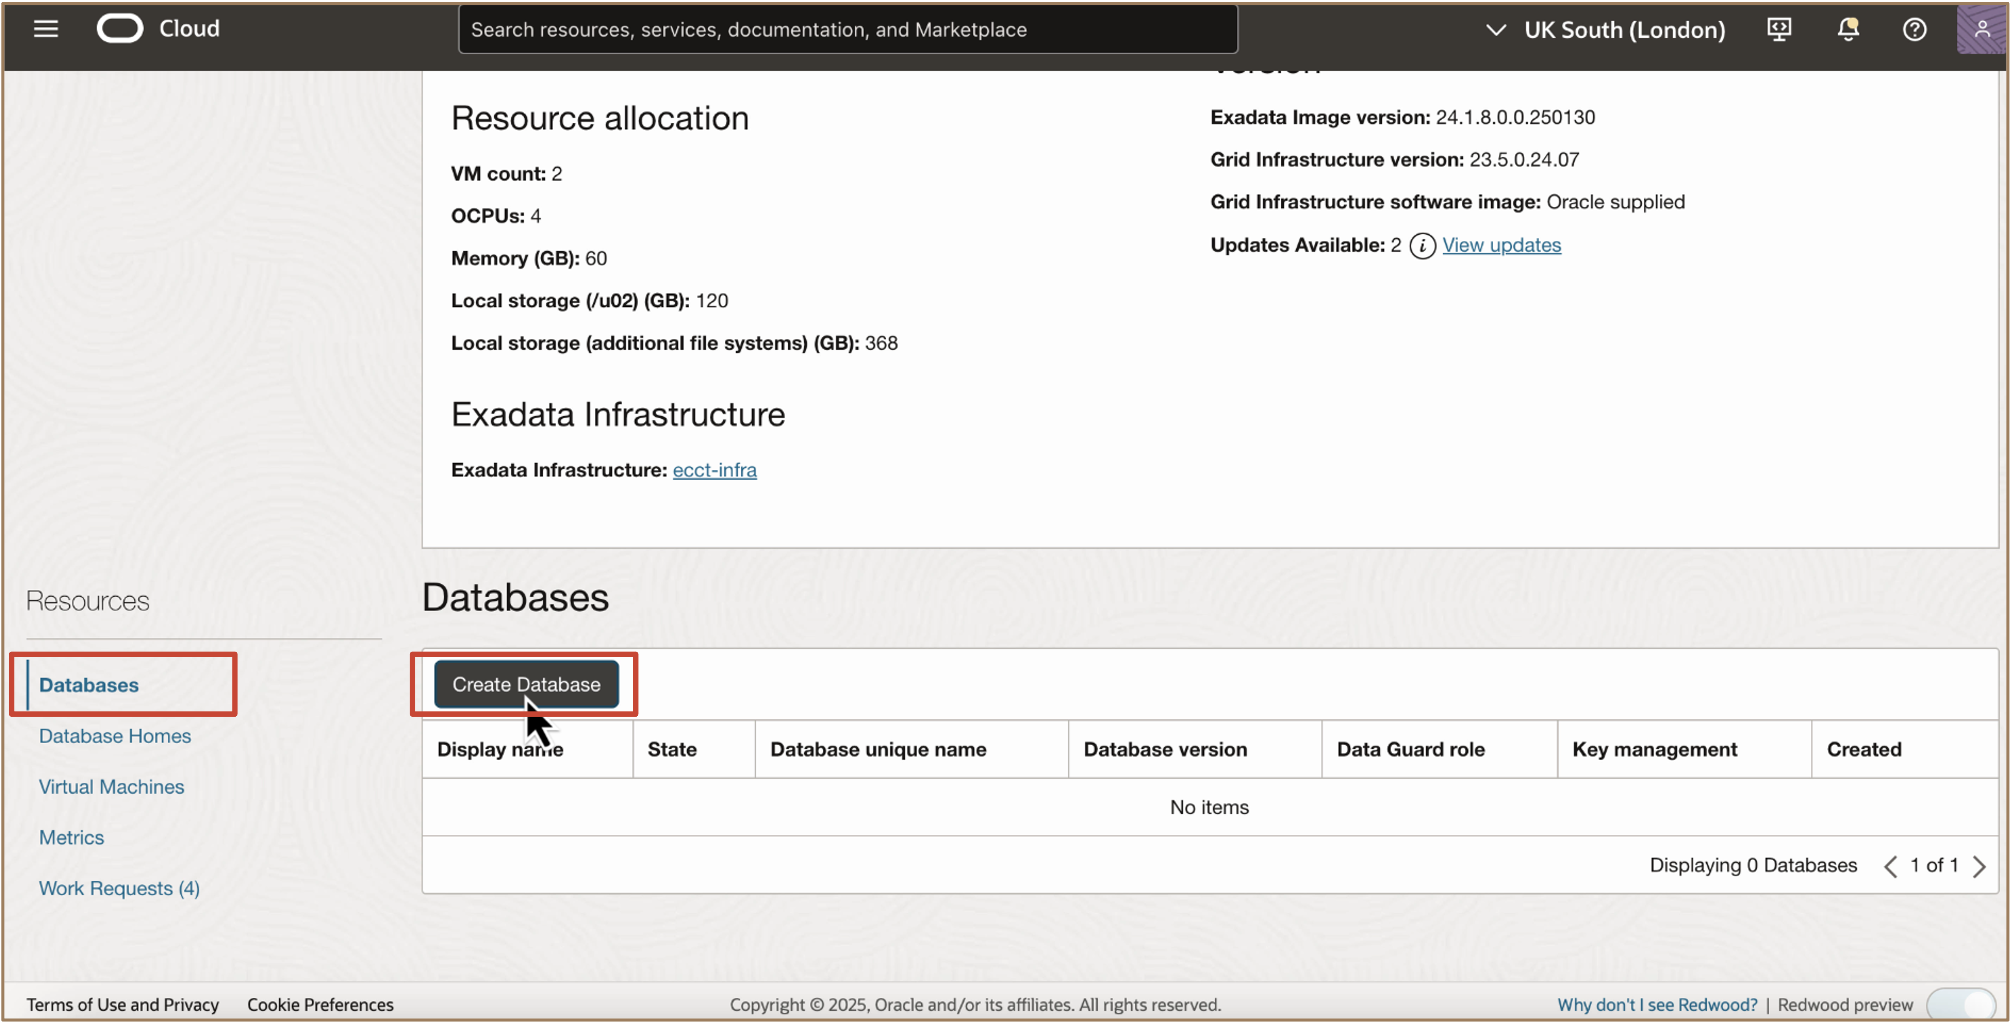Go to the next page arrow
Image resolution: width=2010 pixels, height=1023 pixels.
[1979, 866]
